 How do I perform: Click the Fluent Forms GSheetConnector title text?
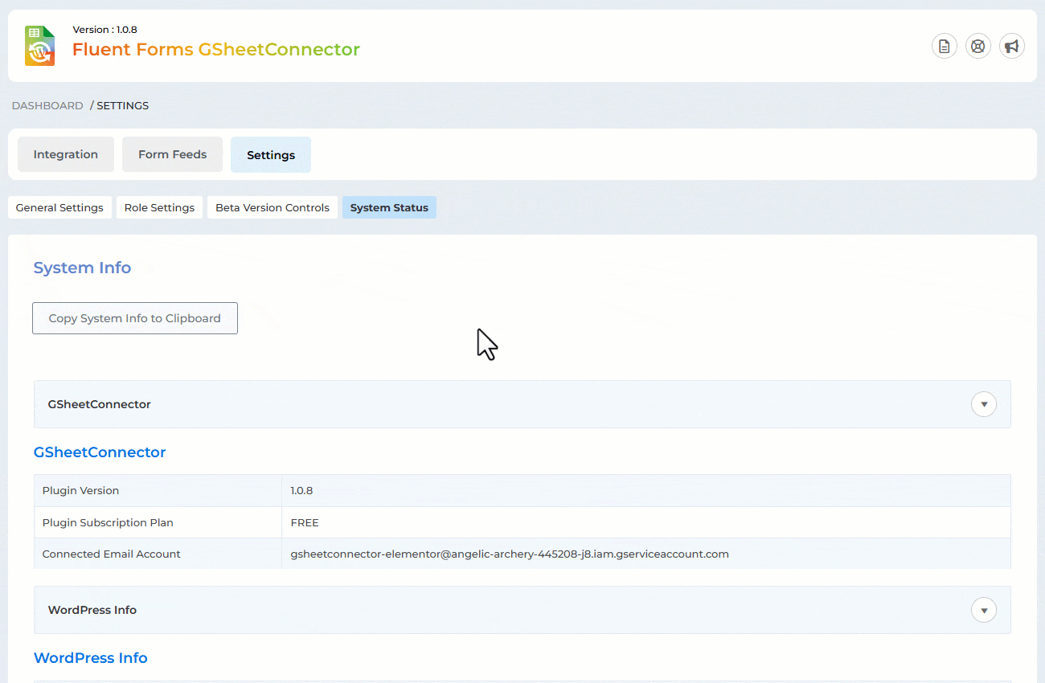pos(216,49)
